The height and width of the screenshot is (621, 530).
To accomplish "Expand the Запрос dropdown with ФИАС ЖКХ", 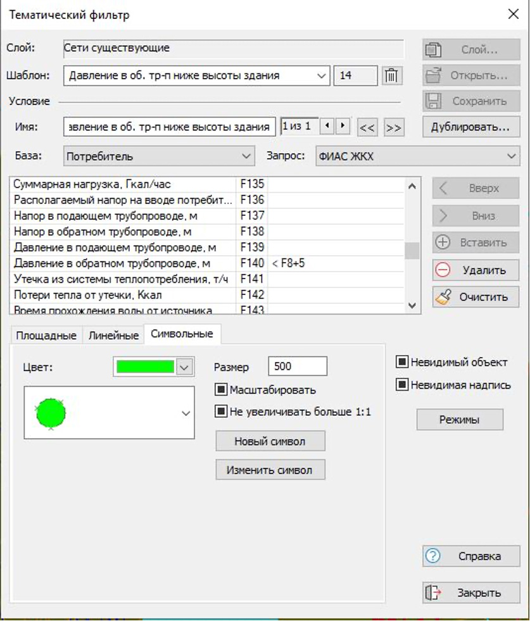I will [x=511, y=156].
